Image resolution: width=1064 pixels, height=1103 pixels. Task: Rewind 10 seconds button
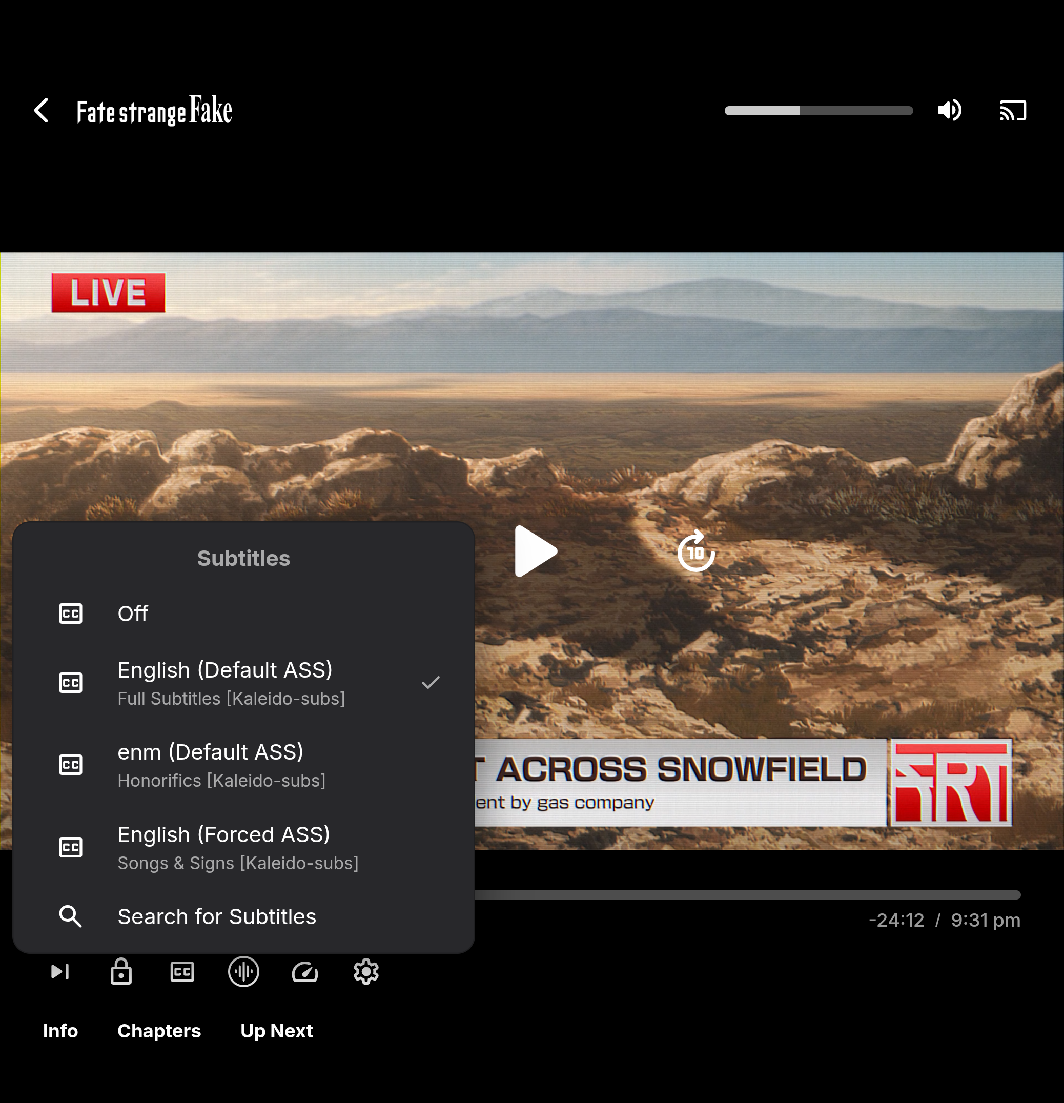[696, 551]
